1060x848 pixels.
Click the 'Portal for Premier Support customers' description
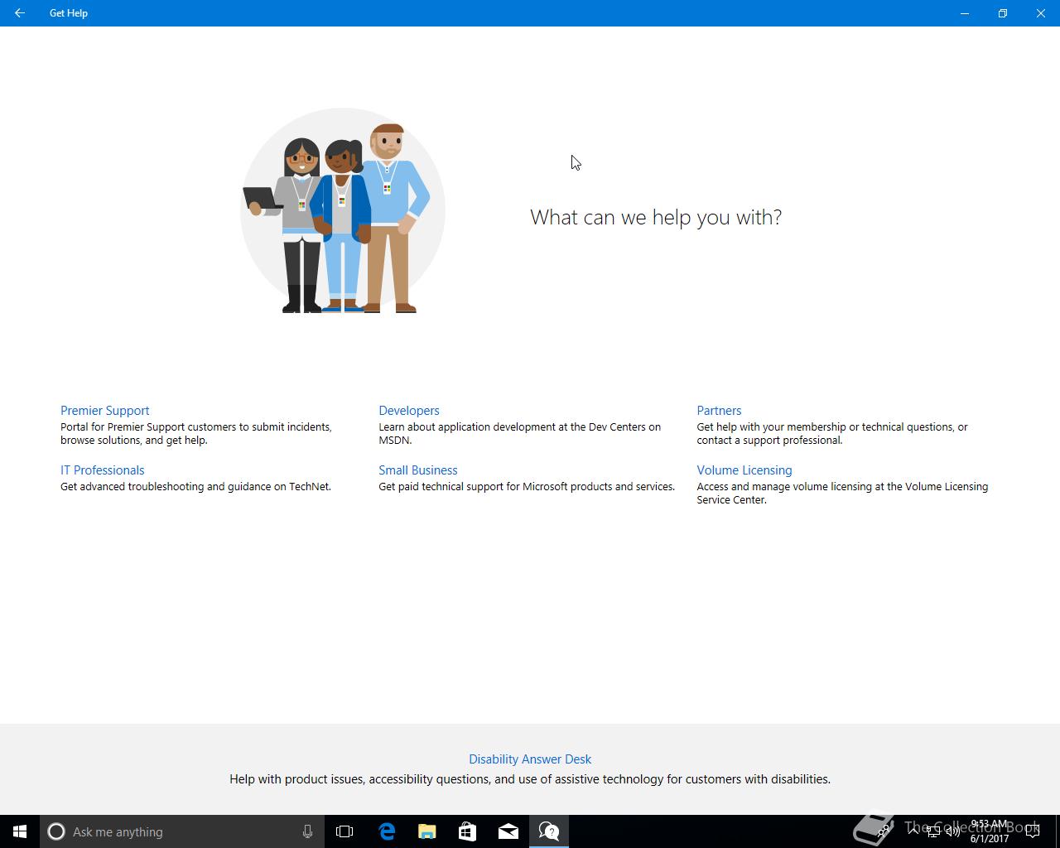point(196,434)
